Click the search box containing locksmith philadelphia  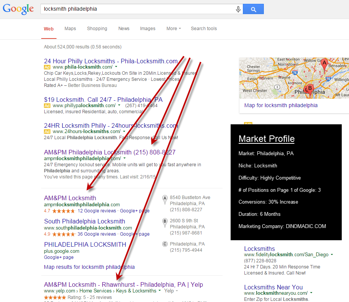(137, 9)
